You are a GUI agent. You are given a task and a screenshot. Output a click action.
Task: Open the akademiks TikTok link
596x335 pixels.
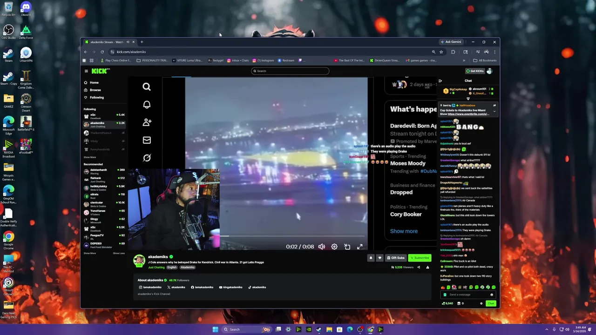pyautogui.click(x=257, y=287)
